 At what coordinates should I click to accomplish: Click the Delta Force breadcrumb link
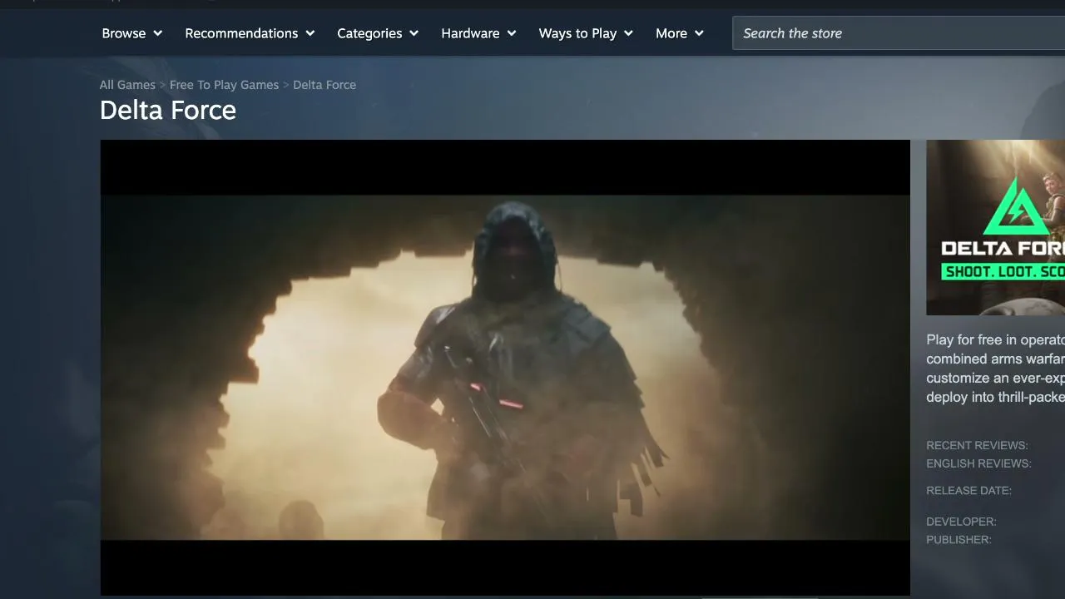tap(324, 85)
